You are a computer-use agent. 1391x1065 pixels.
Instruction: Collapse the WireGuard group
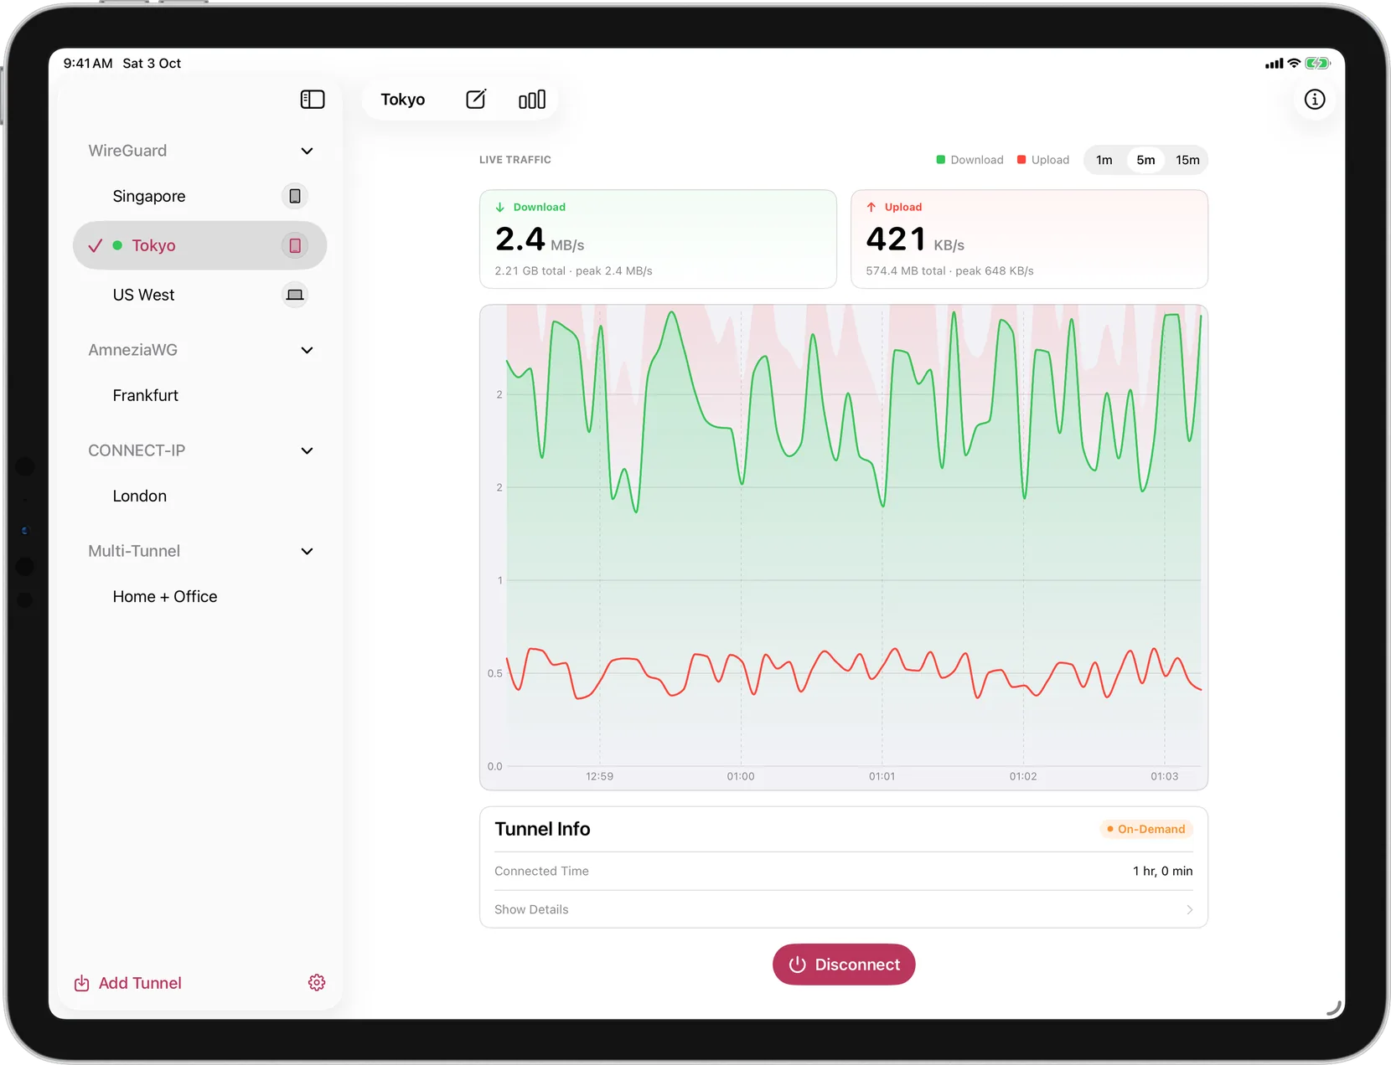307,151
